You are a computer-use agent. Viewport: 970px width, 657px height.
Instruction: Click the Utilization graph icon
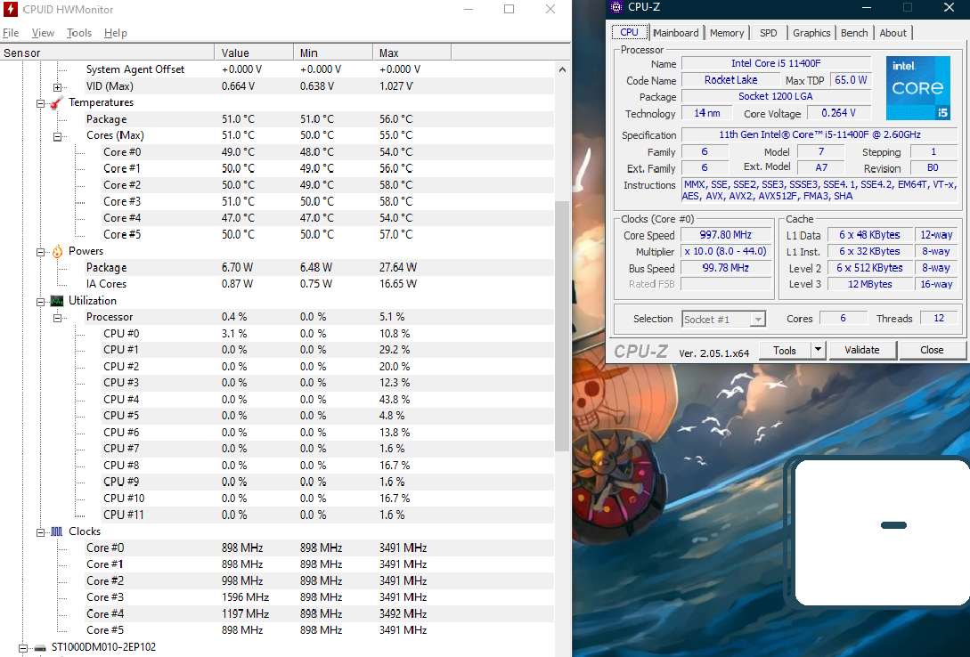click(57, 301)
